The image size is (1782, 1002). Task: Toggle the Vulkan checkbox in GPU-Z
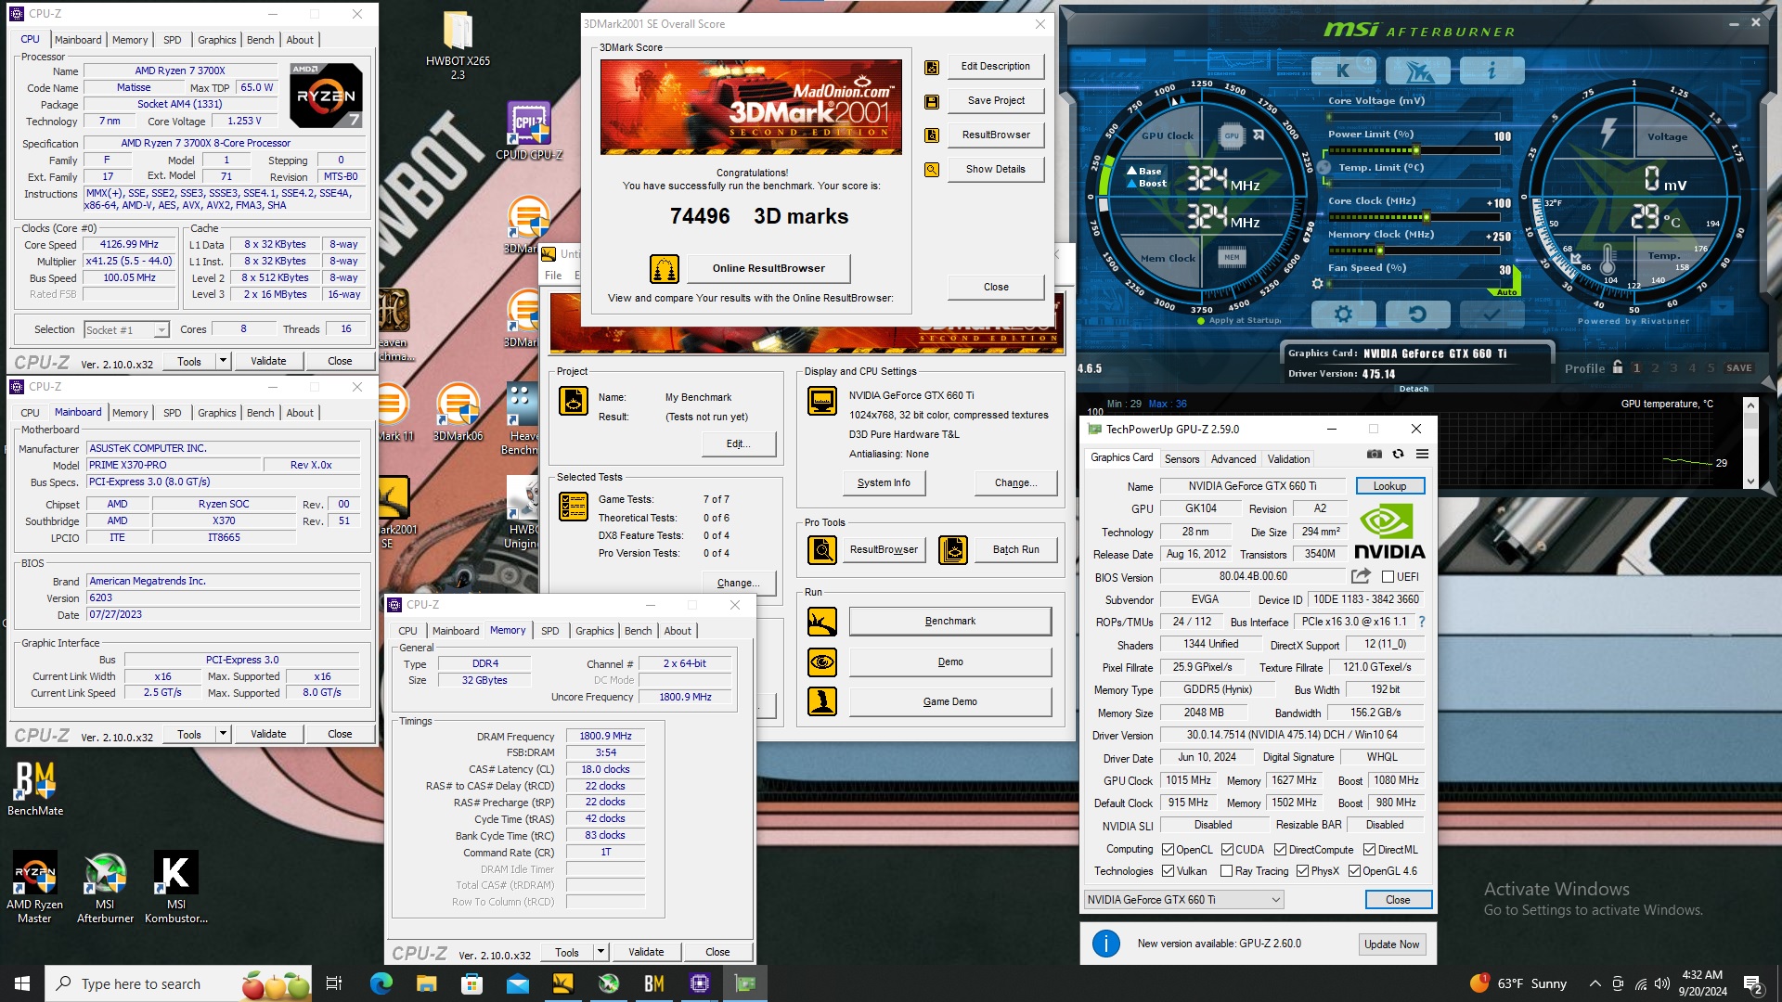[x=1168, y=871]
